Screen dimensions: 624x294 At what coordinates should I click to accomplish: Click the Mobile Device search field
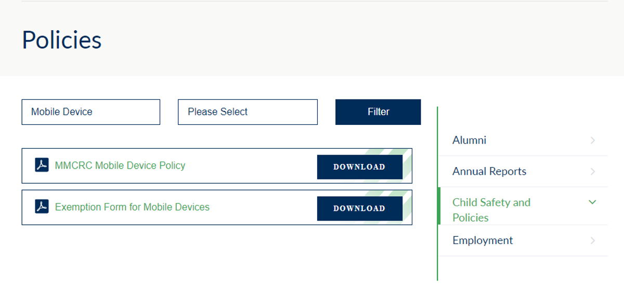(91, 112)
